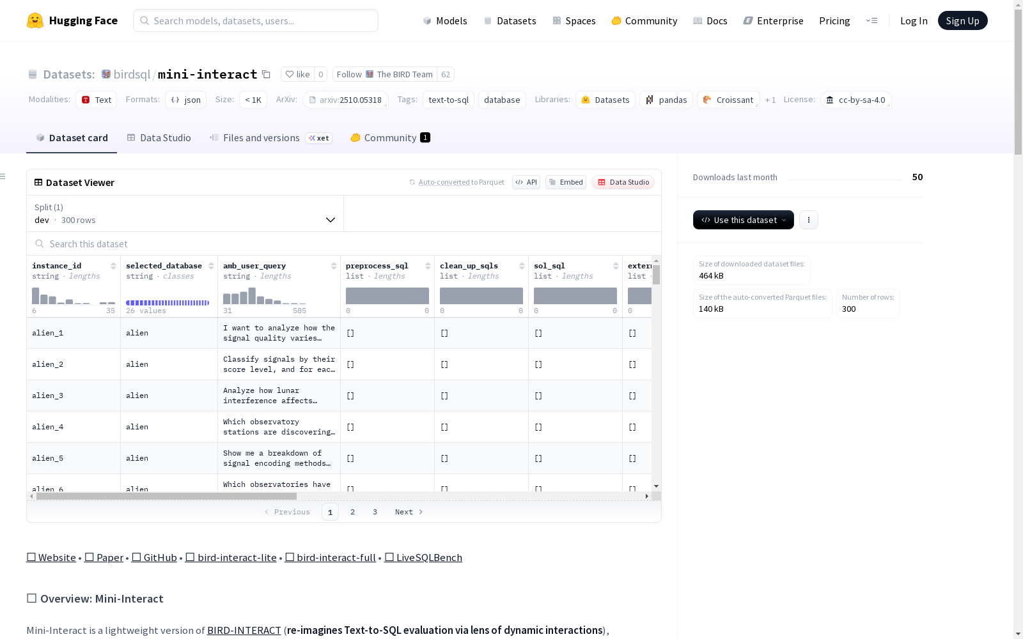Click the Log In link
This screenshot has height=639, width=1023.
pyautogui.click(x=914, y=20)
